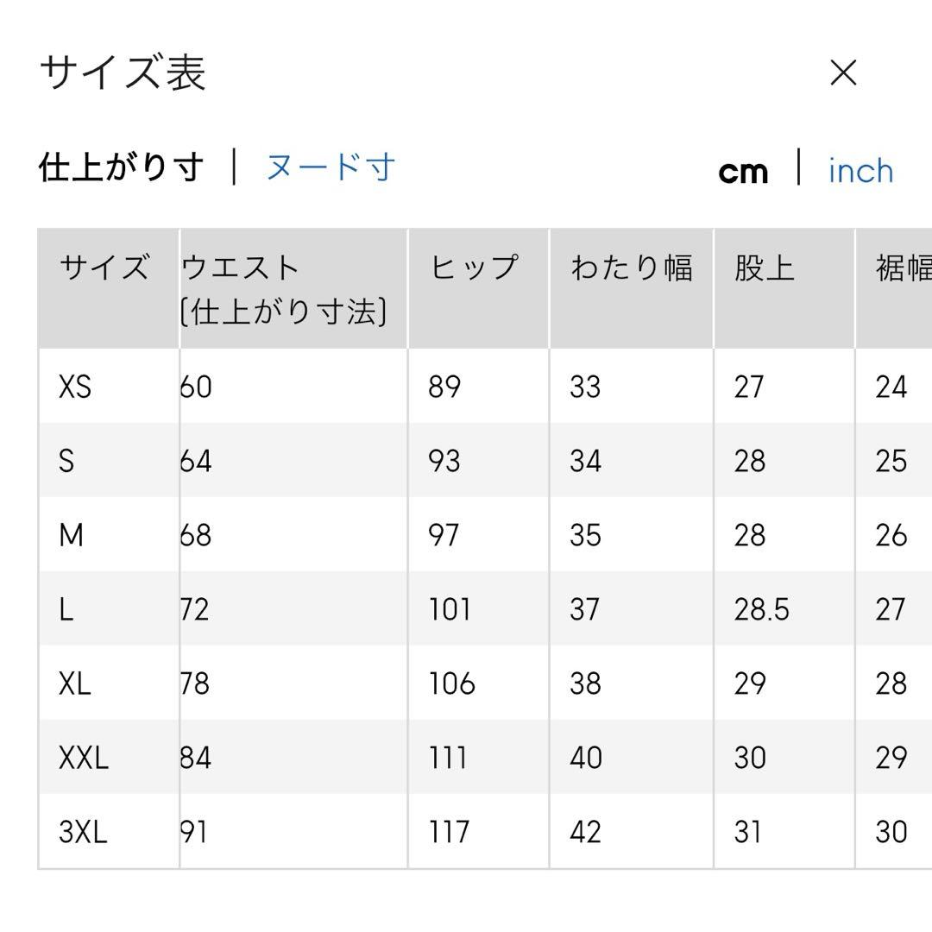Image resolution: width=932 pixels, height=932 pixels.
Task: Select the 仕上がり寸 tab
Action: click(x=121, y=167)
